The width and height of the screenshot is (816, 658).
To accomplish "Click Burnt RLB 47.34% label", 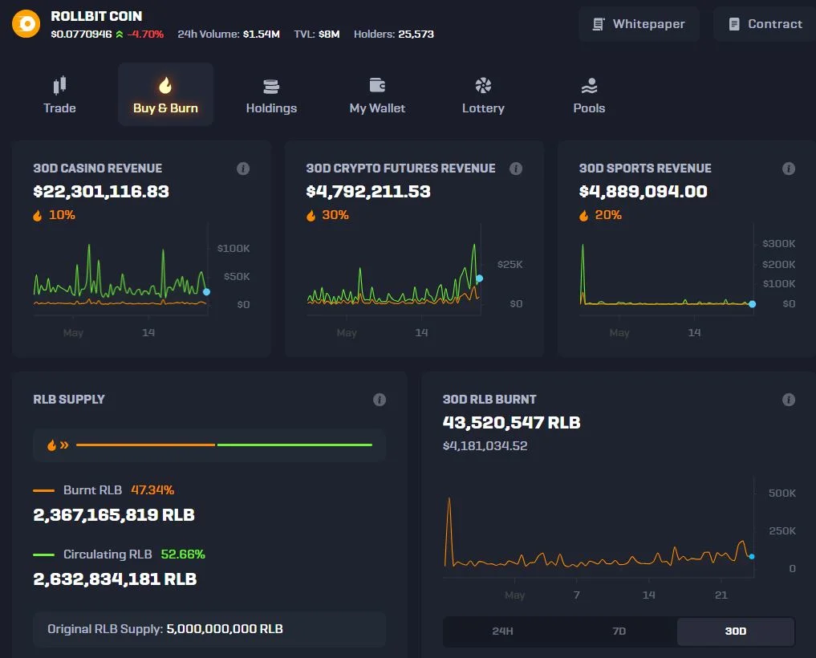I will point(104,489).
